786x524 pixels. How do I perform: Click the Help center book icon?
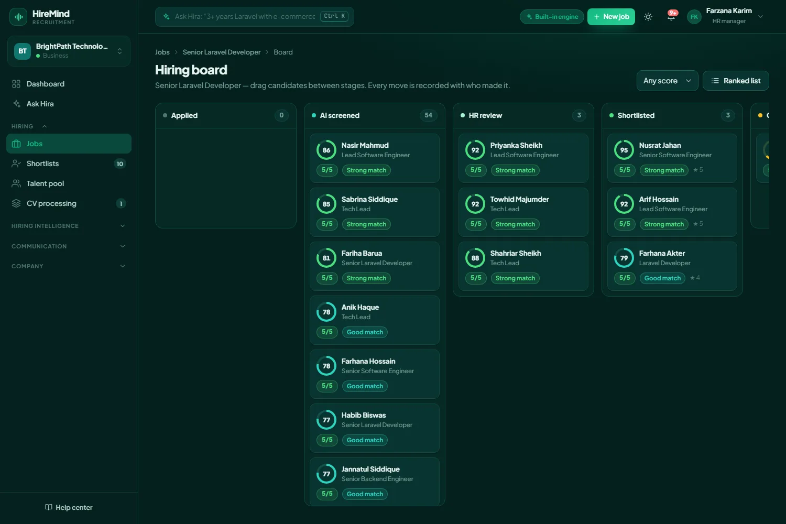click(49, 507)
